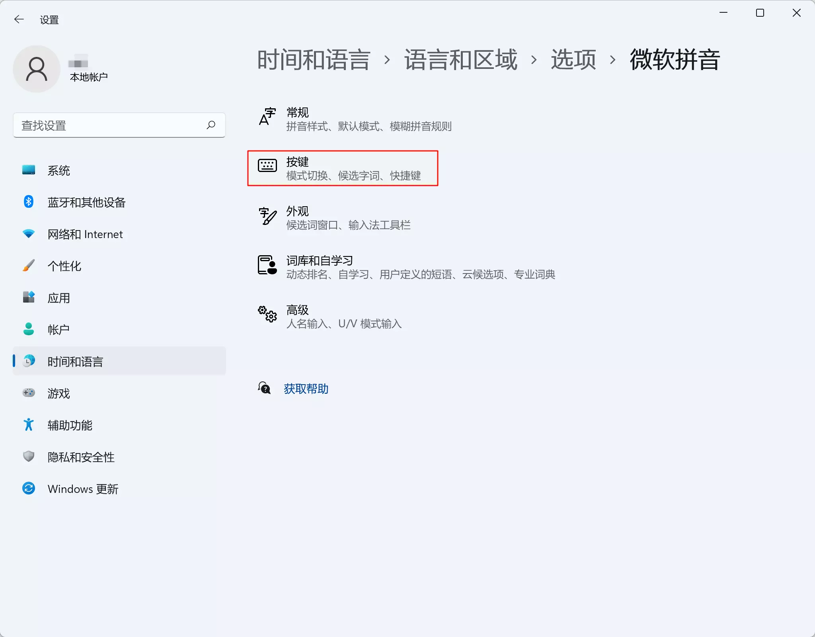Screen dimensions: 815x637
Task: Click the 外观 appearance brush icon
Action: coord(267,216)
